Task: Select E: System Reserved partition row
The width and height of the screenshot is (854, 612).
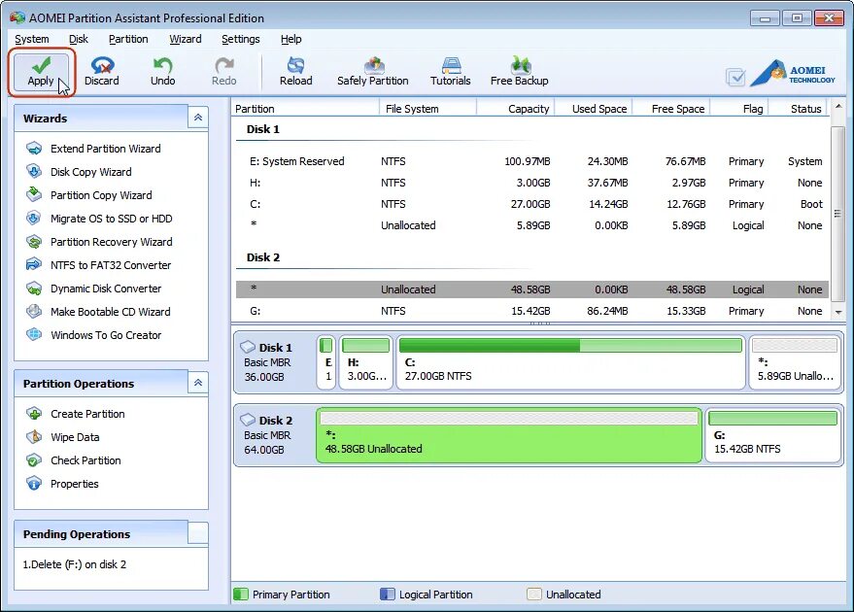Action: pos(532,161)
